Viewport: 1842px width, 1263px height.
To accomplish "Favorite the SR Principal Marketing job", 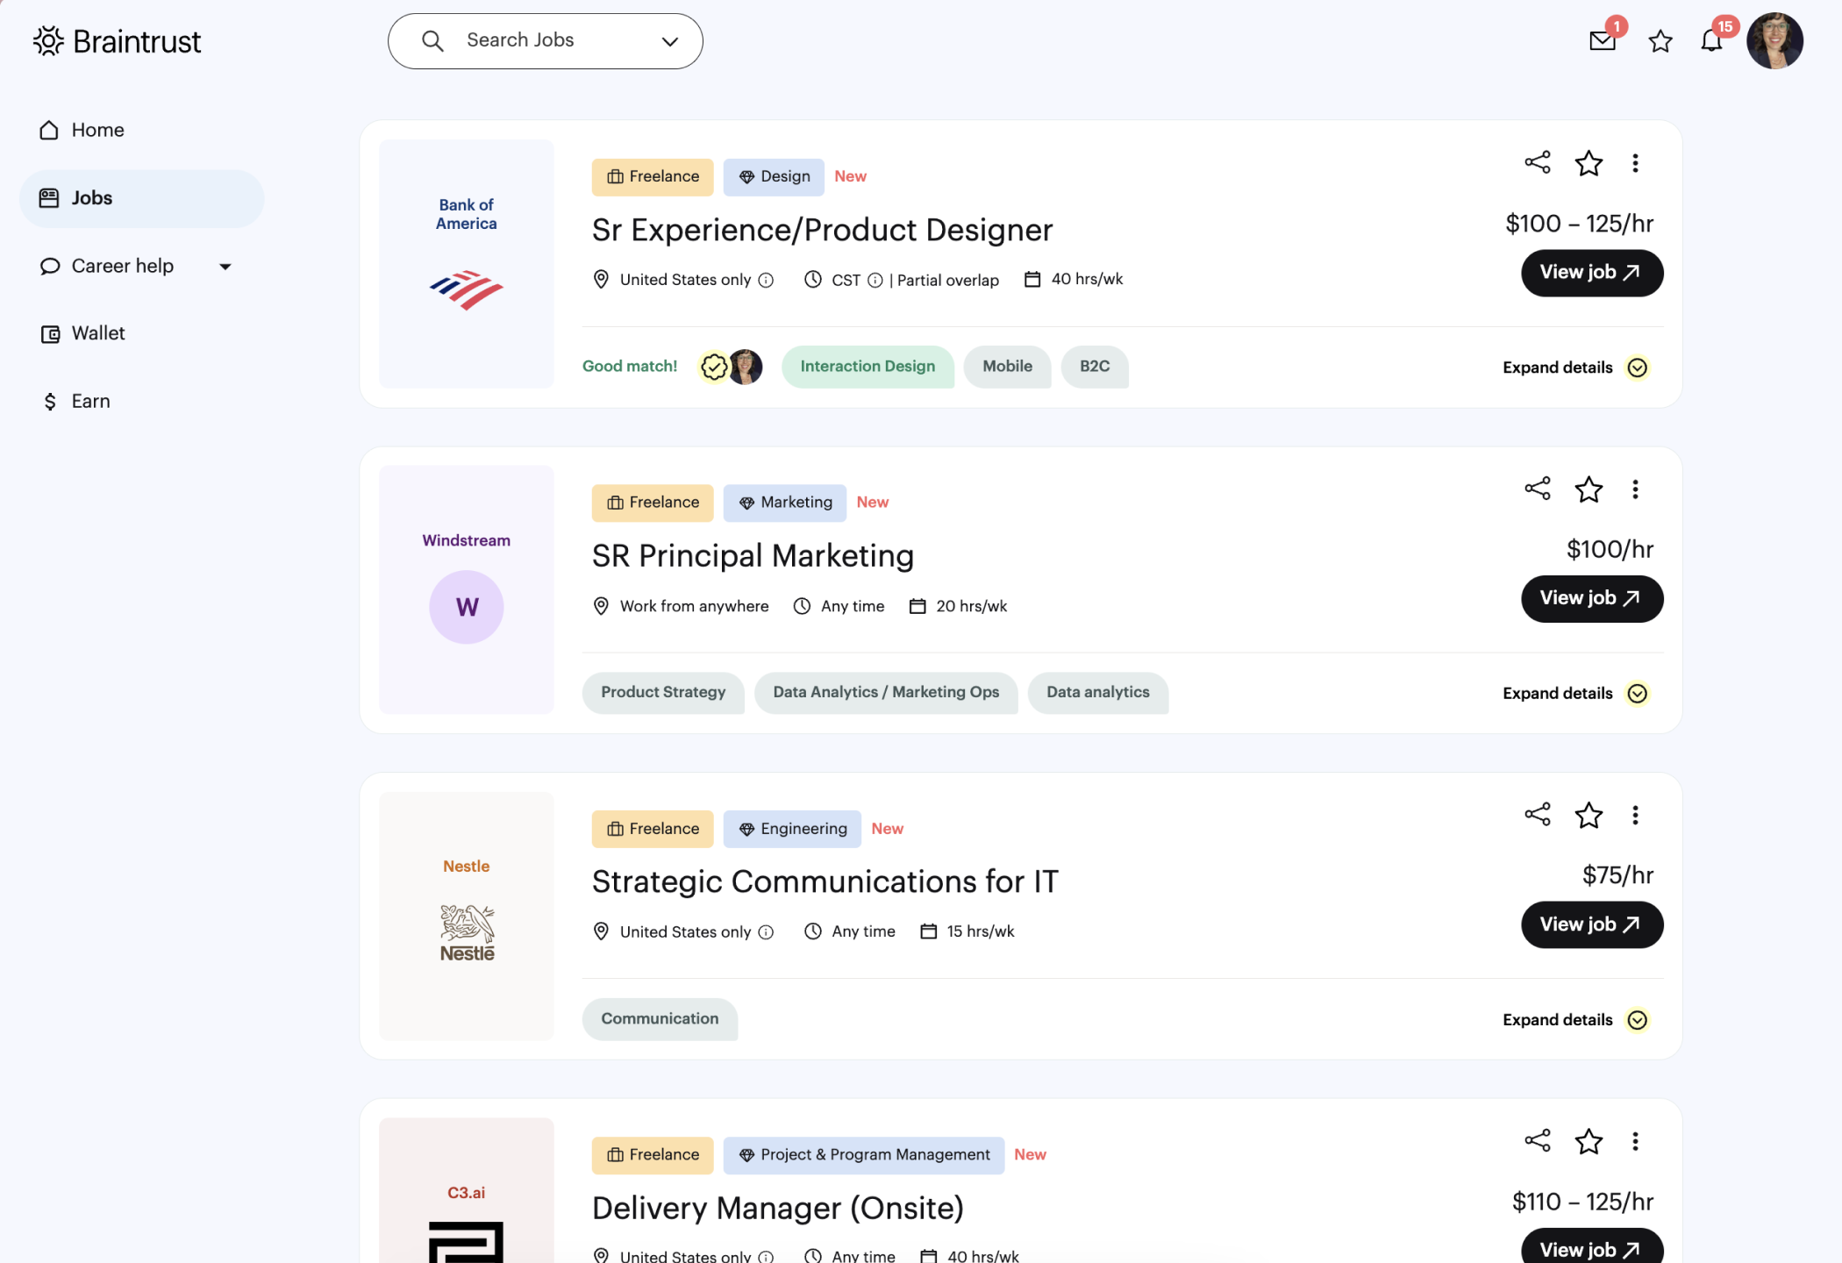I will tap(1589, 489).
